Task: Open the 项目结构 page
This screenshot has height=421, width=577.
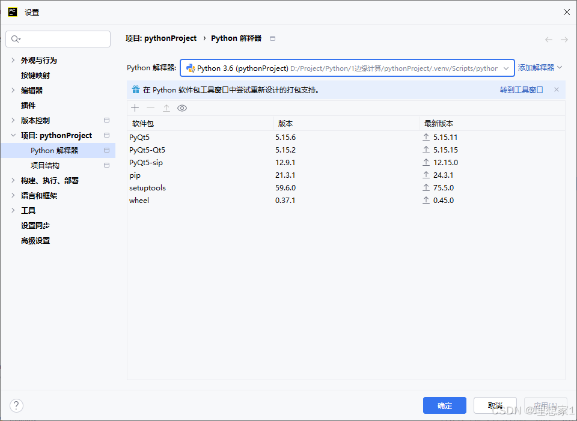Action: click(x=45, y=166)
